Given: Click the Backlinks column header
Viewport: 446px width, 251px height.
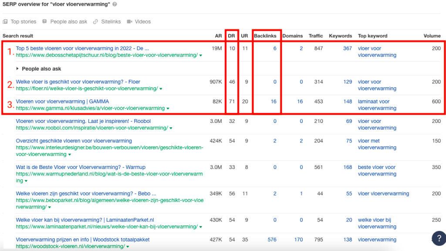Looking at the screenshot, I should click(265, 36).
